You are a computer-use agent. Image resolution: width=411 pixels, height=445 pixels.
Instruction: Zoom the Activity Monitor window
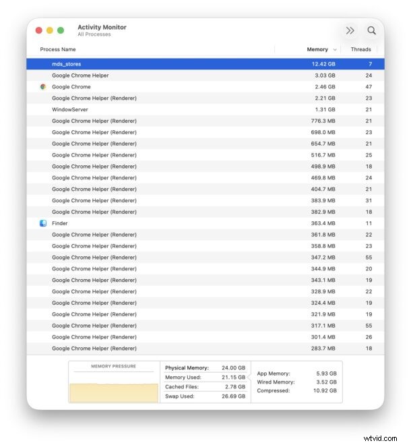(x=61, y=30)
